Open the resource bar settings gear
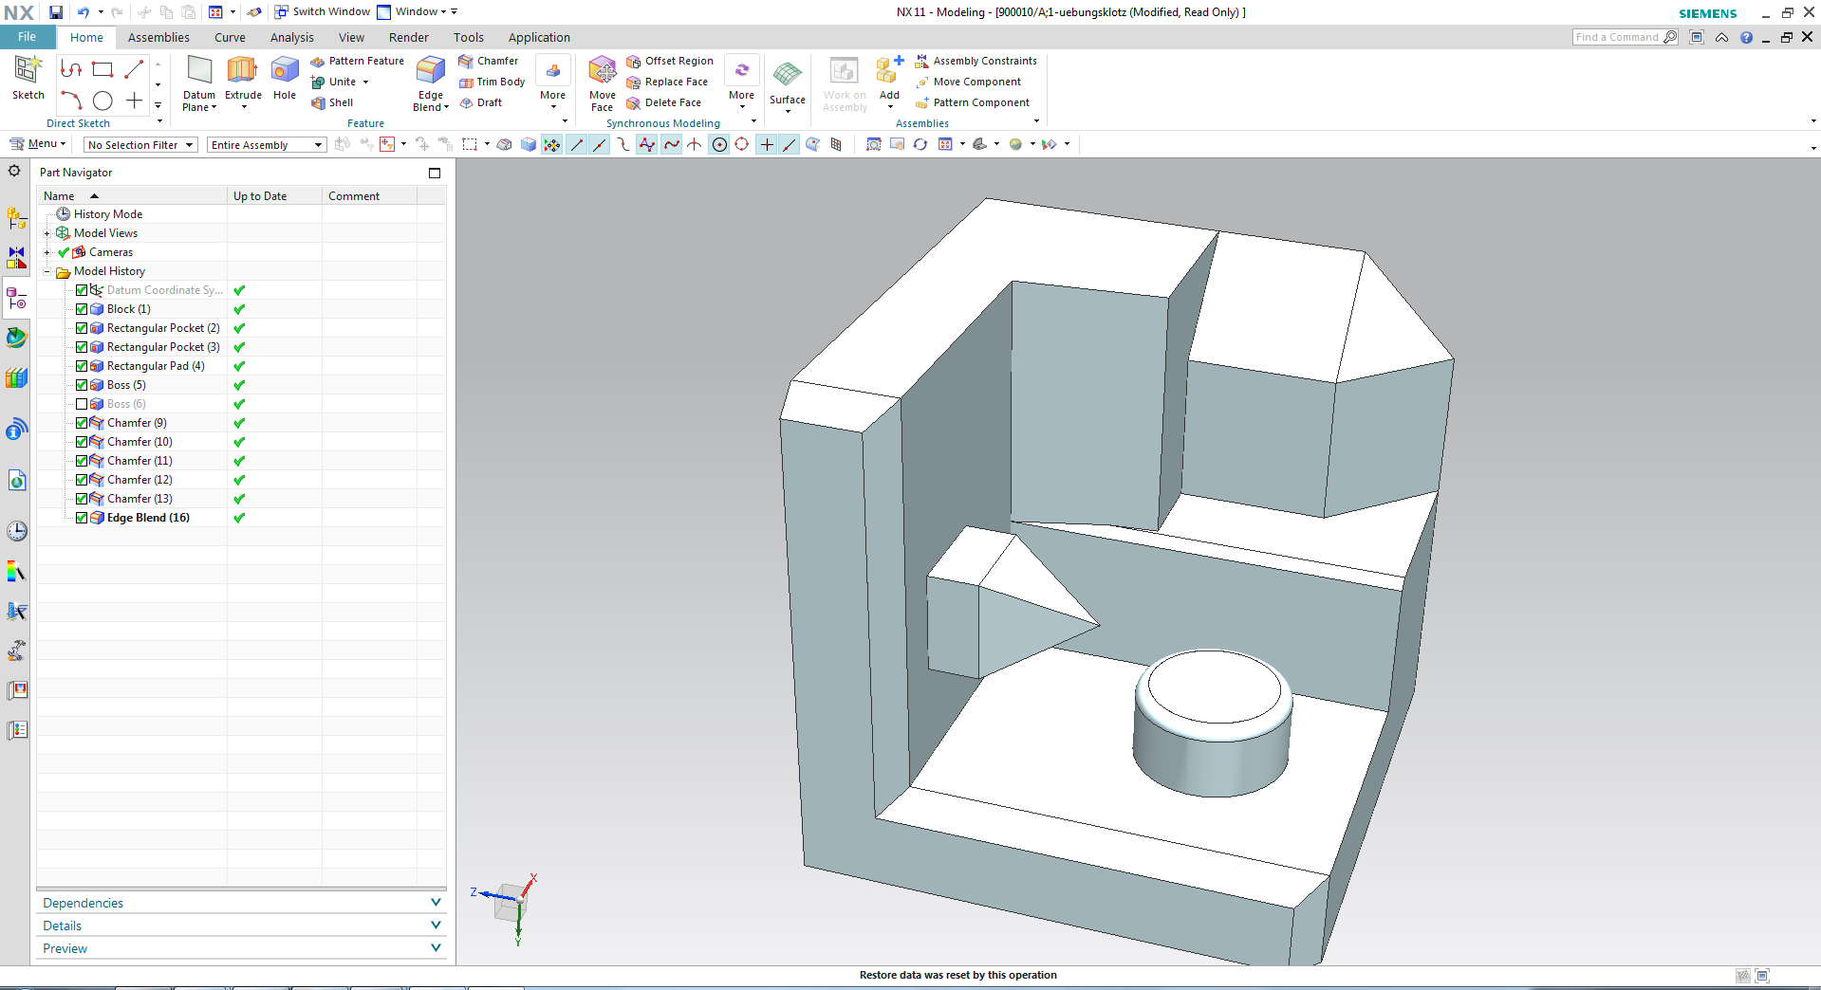 (14, 172)
